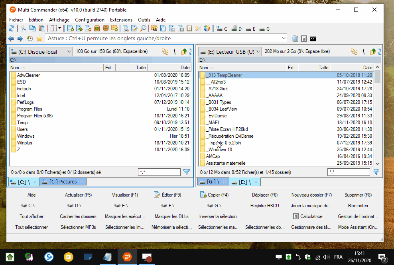Click the delete file icon with red minus
Viewport: 394px width, 265px height.
coord(88,29)
